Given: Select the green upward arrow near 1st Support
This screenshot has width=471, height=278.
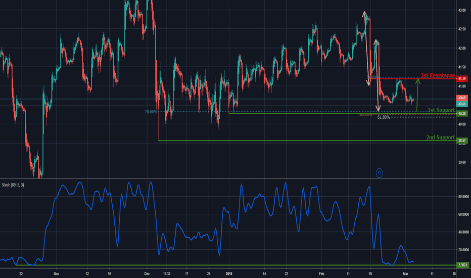Looking at the screenshot, I should coord(417,95).
